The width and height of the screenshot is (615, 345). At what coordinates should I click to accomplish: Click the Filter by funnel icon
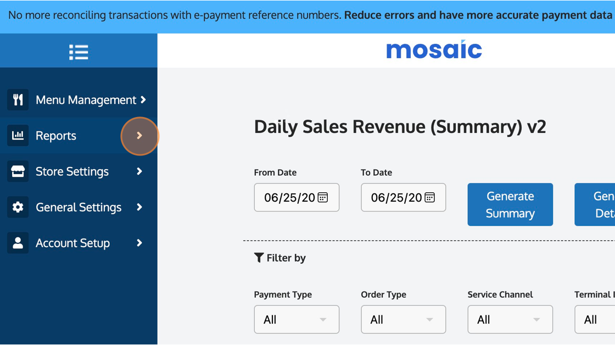(259, 258)
